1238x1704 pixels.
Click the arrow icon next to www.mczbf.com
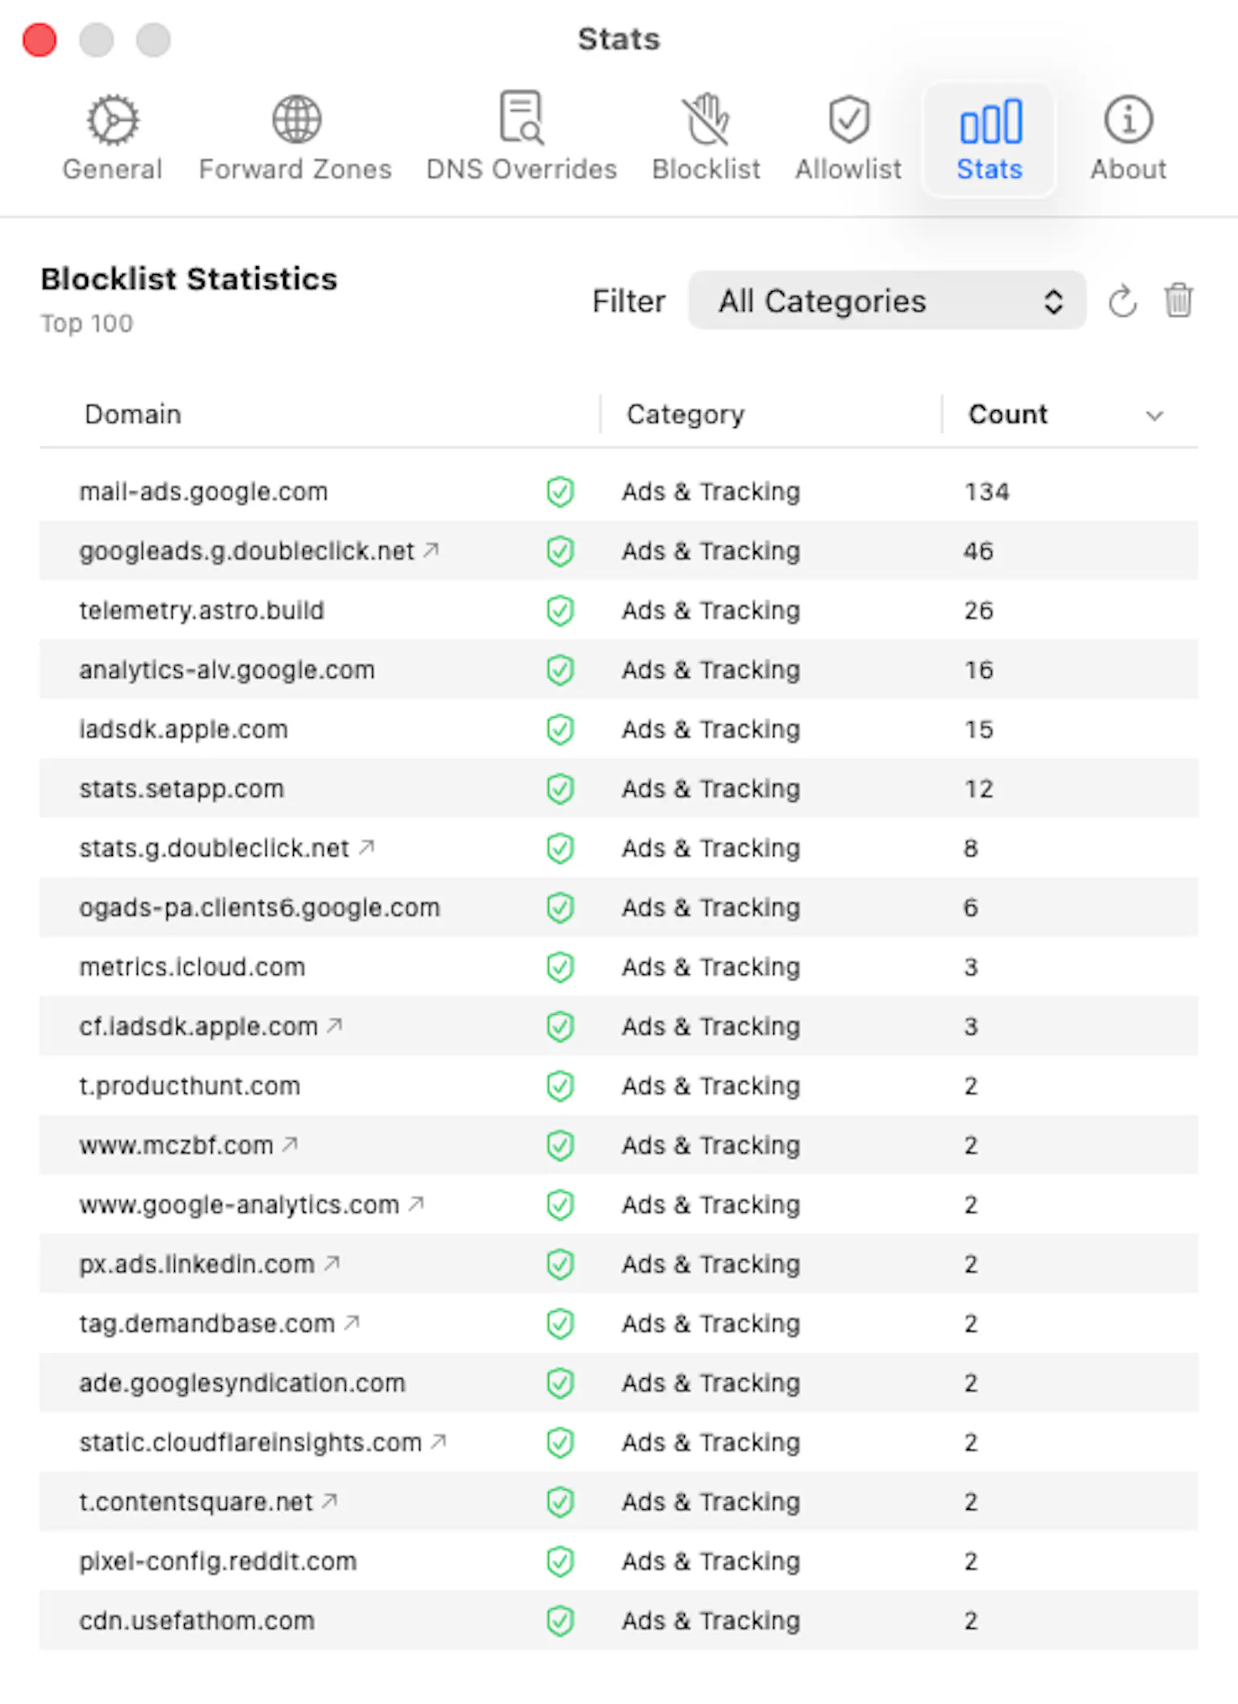pos(290,1144)
